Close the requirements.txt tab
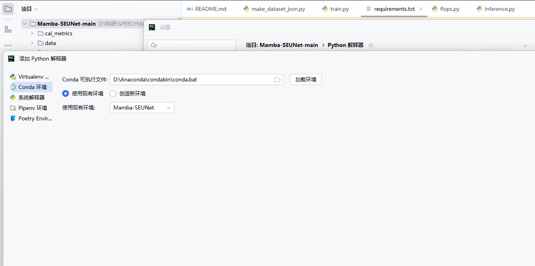 tap(421, 9)
